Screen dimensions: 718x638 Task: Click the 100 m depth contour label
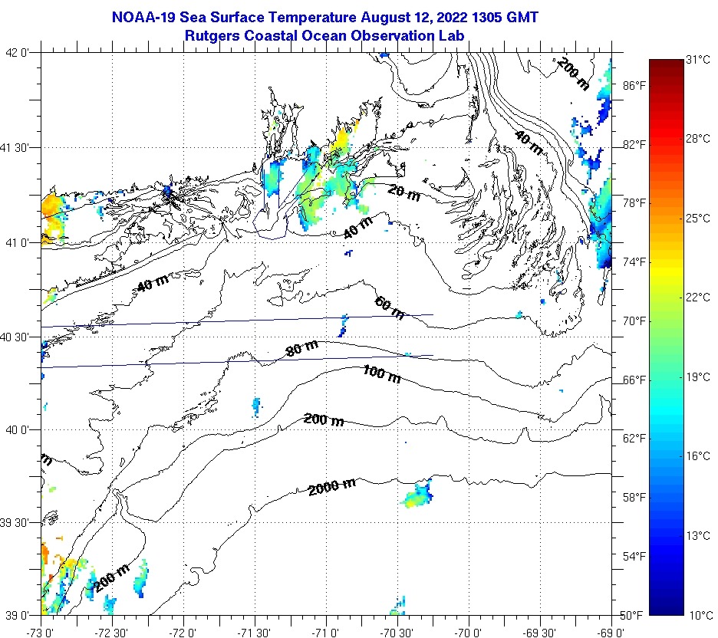click(x=382, y=374)
